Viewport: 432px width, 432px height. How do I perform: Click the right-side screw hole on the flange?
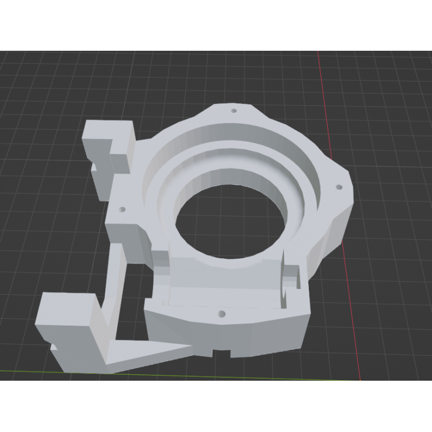click(x=339, y=187)
